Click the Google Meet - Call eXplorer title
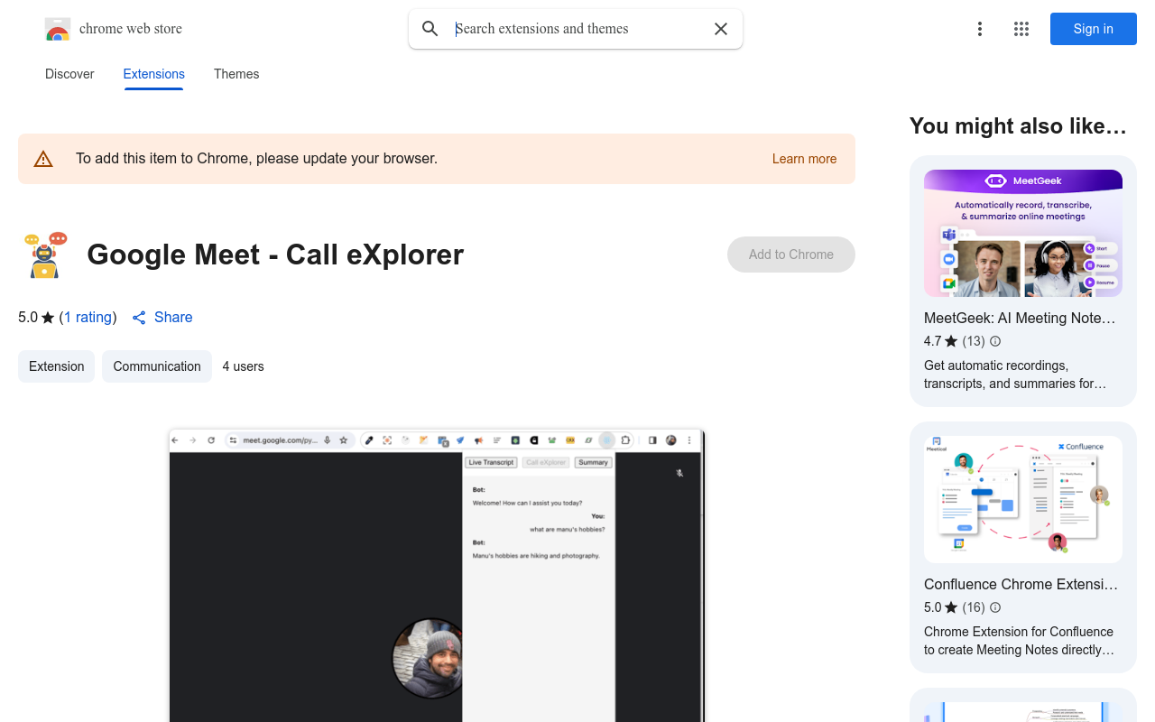This screenshot has height=722, width=1155. (275, 255)
